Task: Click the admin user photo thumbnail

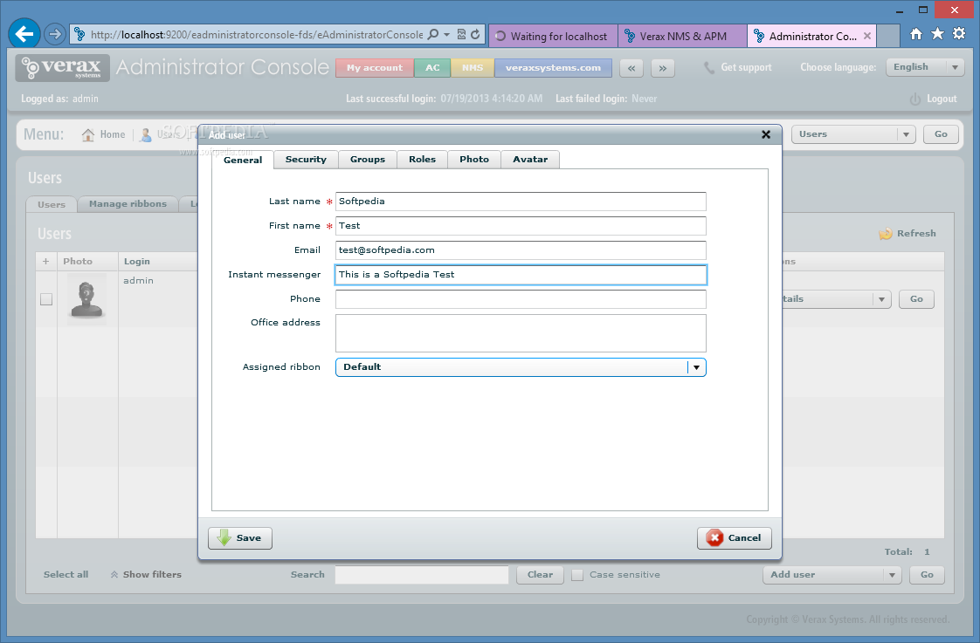Action: pyautogui.click(x=86, y=299)
